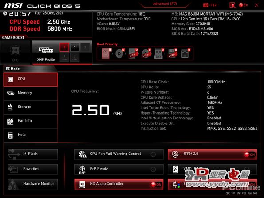Select the USB key boot device icon
This screenshot has height=198, width=264.
tap(158, 54)
